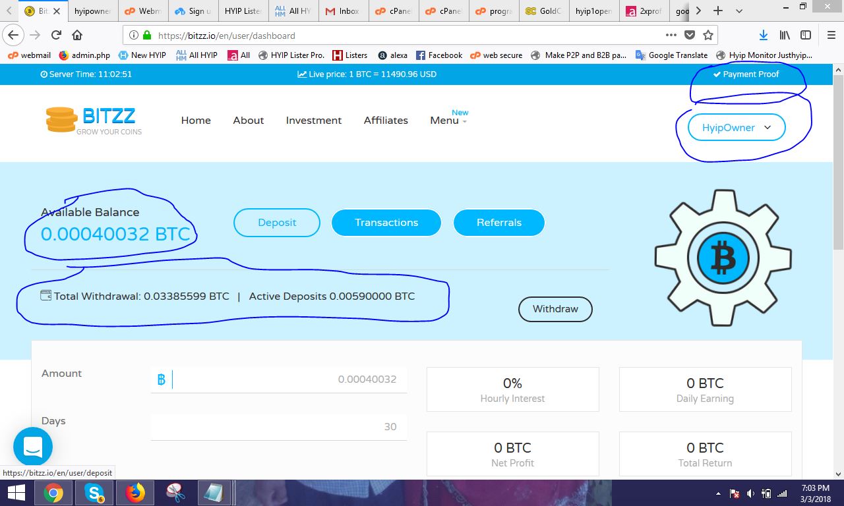Open the Firefox library icon

[785, 35]
